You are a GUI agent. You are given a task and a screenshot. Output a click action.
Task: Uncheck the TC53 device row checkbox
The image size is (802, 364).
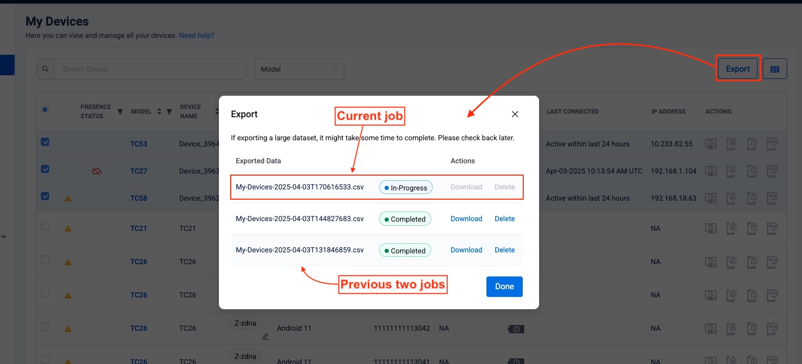click(x=45, y=142)
